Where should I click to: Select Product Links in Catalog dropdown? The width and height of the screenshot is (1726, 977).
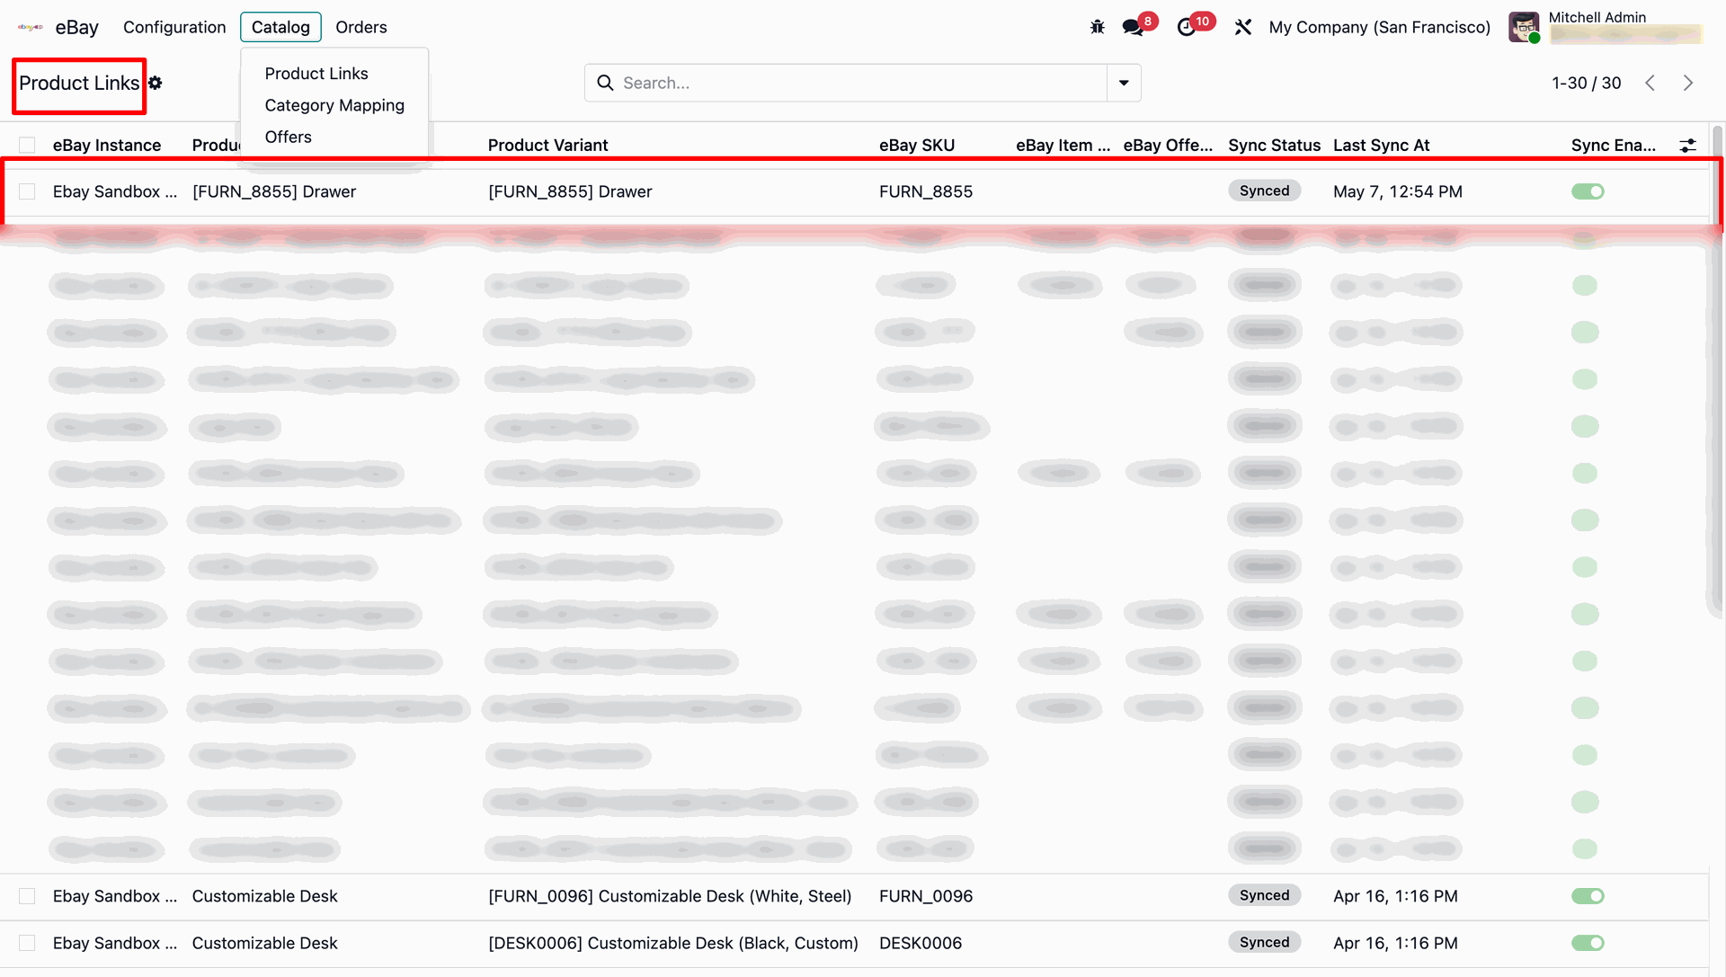[316, 74]
